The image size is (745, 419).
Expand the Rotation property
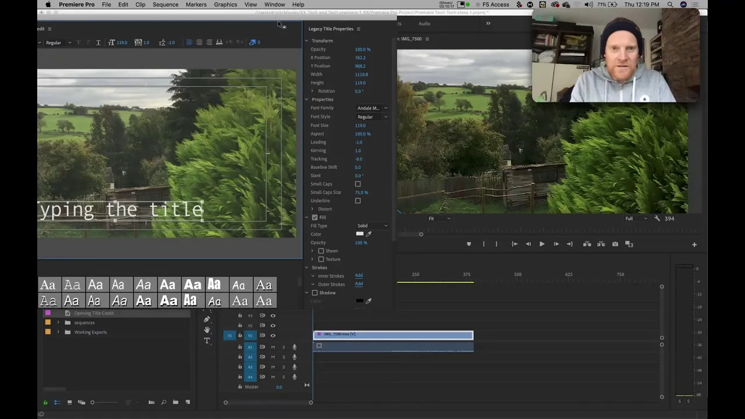313,91
